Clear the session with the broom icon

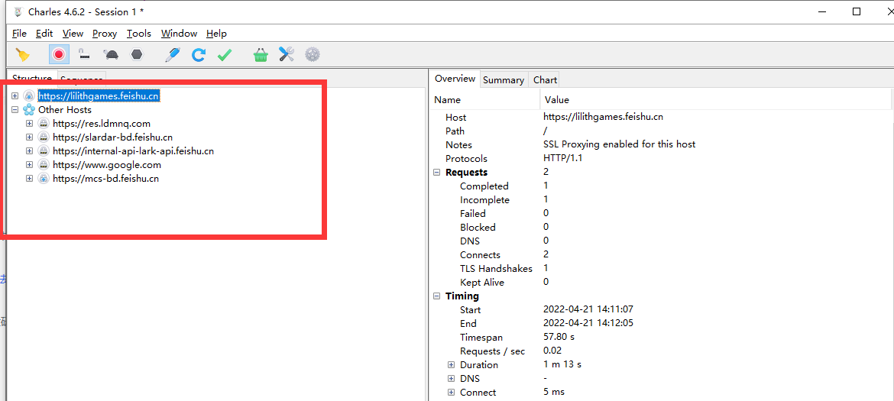[x=23, y=55]
